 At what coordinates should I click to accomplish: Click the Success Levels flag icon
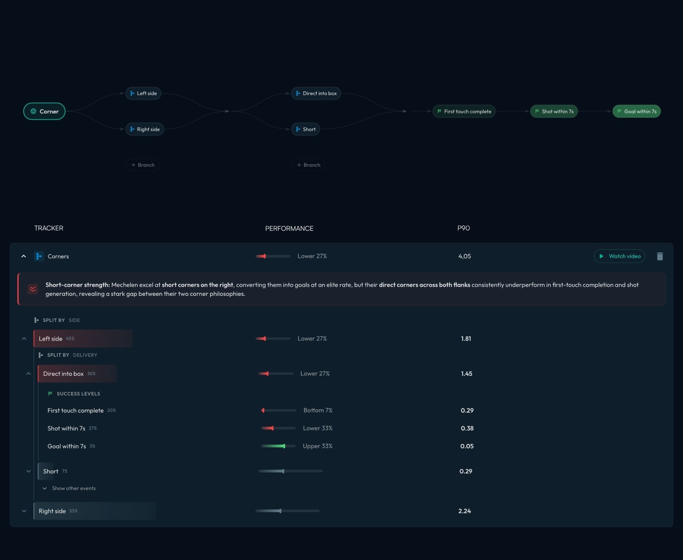click(50, 394)
